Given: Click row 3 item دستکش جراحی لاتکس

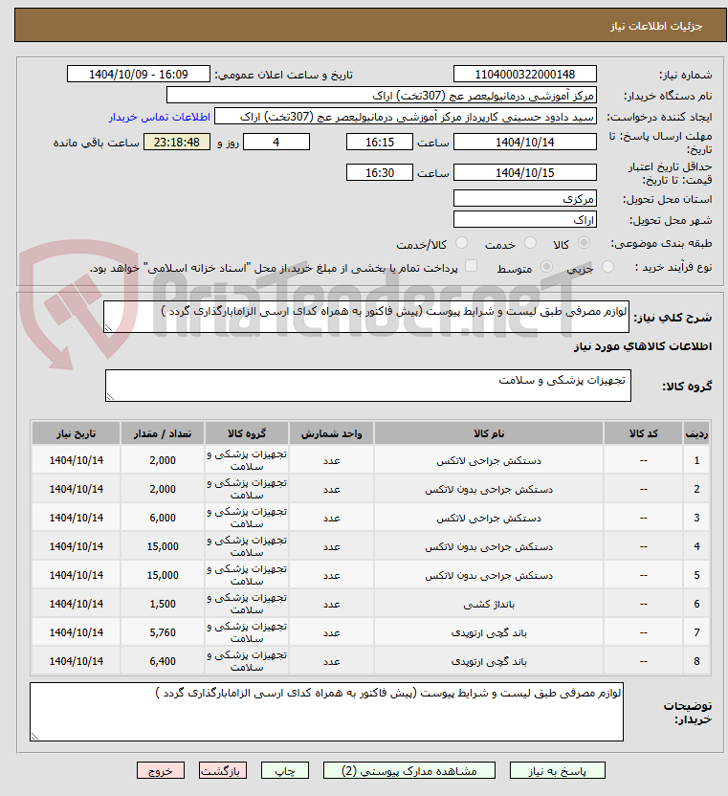Looking at the screenshot, I should coord(489,518).
